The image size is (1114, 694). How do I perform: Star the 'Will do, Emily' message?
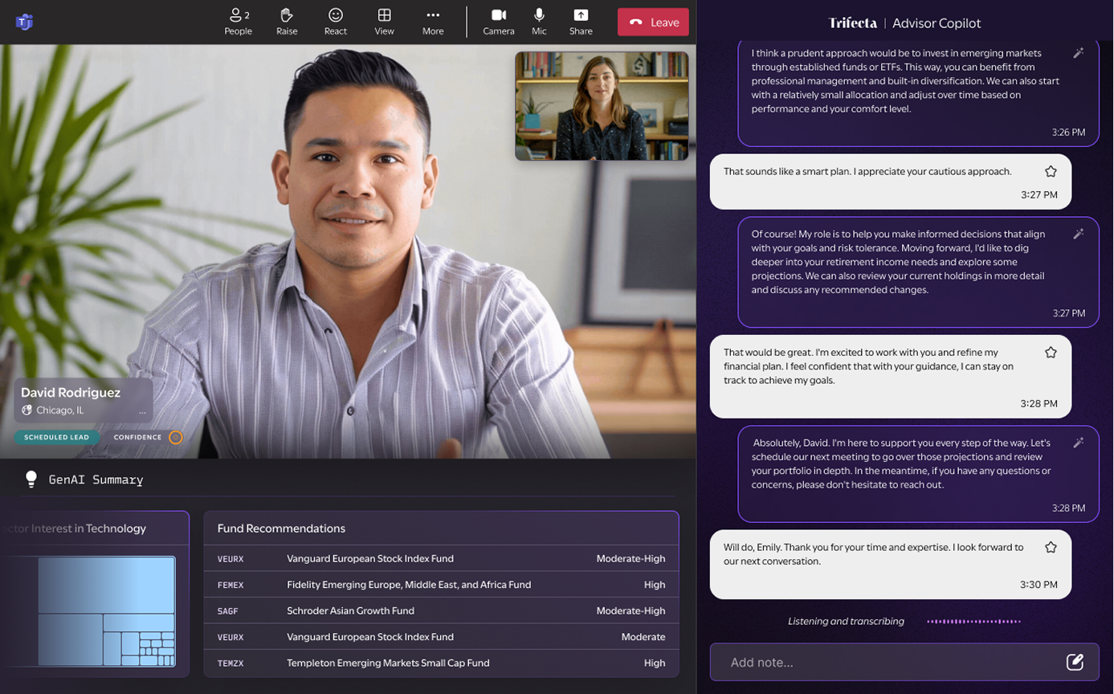coord(1051,547)
